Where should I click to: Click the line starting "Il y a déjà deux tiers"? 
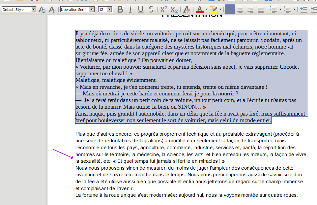[186, 34]
